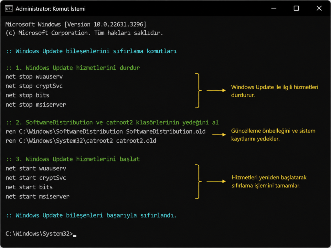Click the 'ren C:\Windows\System32\catroot2' command line
The height and width of the screenshot is (248, 331).
(x=81, y=141)
